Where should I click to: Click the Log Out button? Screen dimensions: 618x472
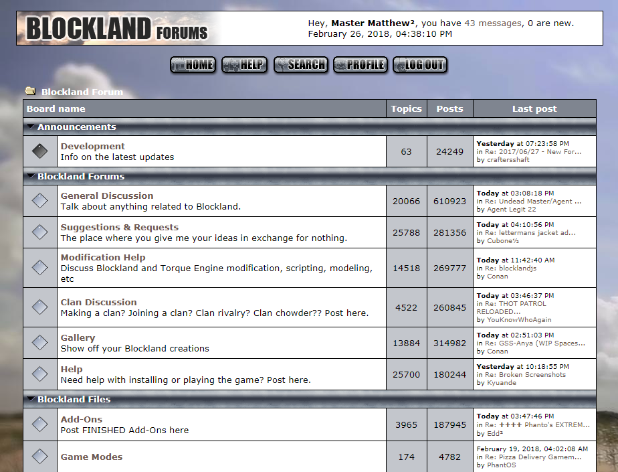point(420,65)
